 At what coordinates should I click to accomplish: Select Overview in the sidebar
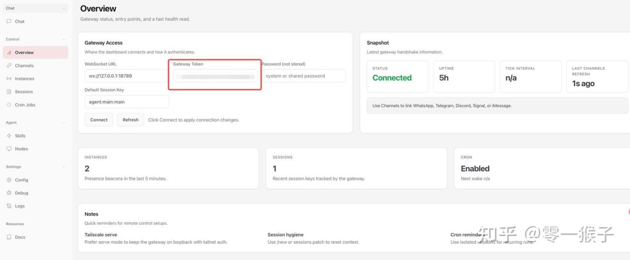pos(24,53)
